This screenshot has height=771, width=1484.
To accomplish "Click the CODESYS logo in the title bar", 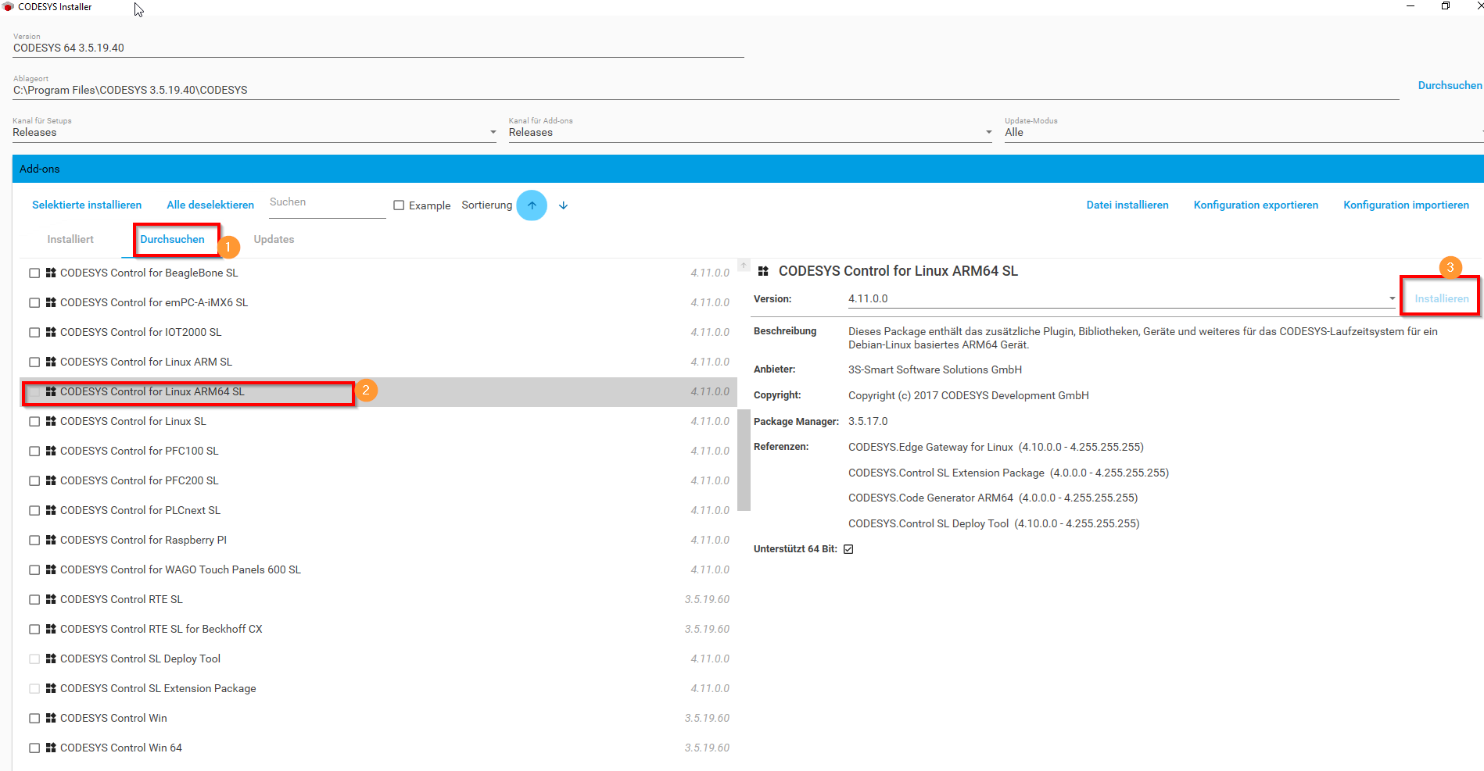I will [x=8, y=7].
